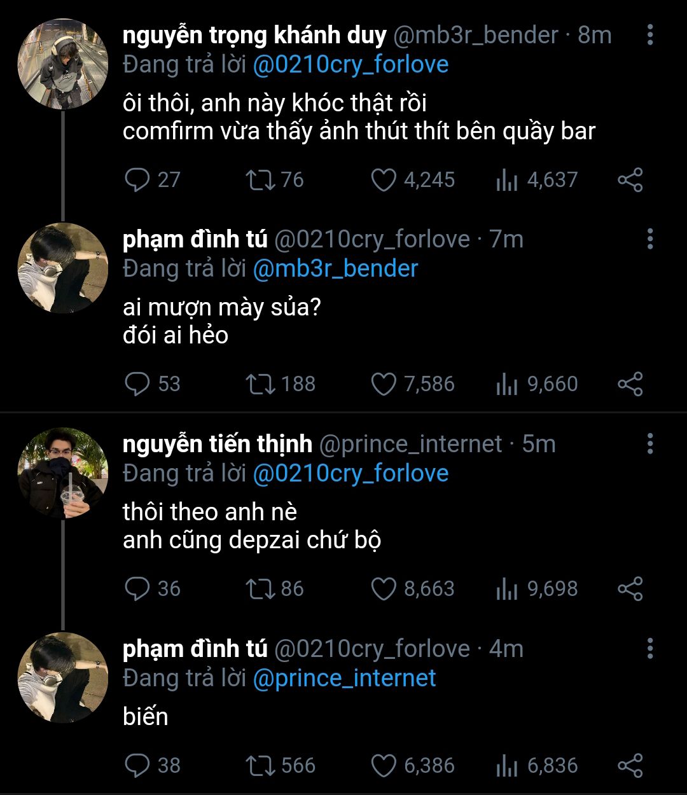Open the @mb3r_bender mention under phạm đình tú

coord(335,269)
